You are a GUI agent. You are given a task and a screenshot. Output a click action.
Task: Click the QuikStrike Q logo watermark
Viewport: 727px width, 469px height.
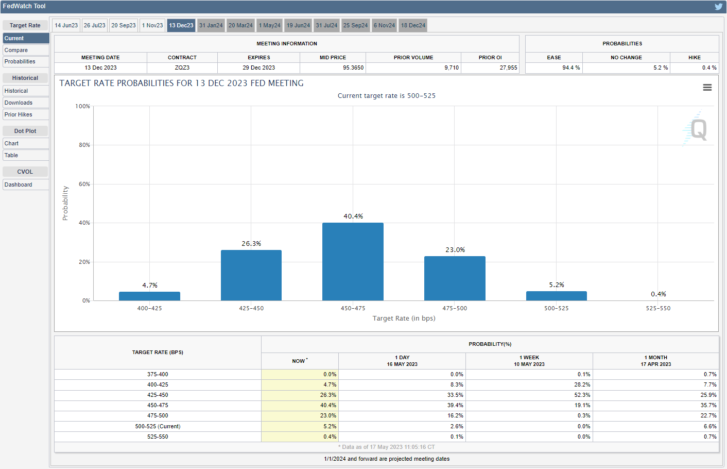[696, 129]
